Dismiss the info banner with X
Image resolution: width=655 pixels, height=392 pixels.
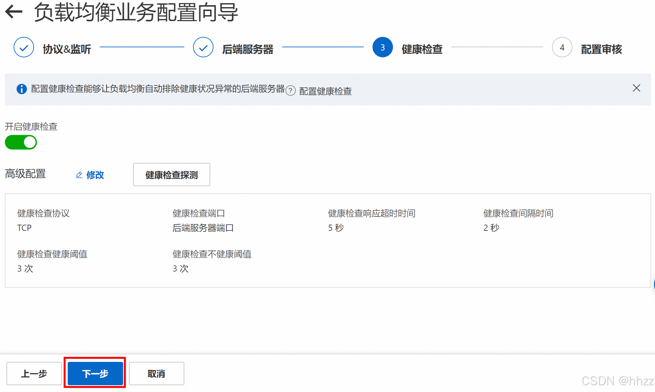click(636, 88)
